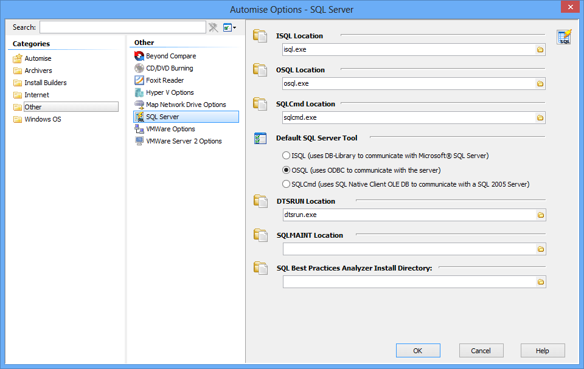Click the OK button

coord(417,351)
